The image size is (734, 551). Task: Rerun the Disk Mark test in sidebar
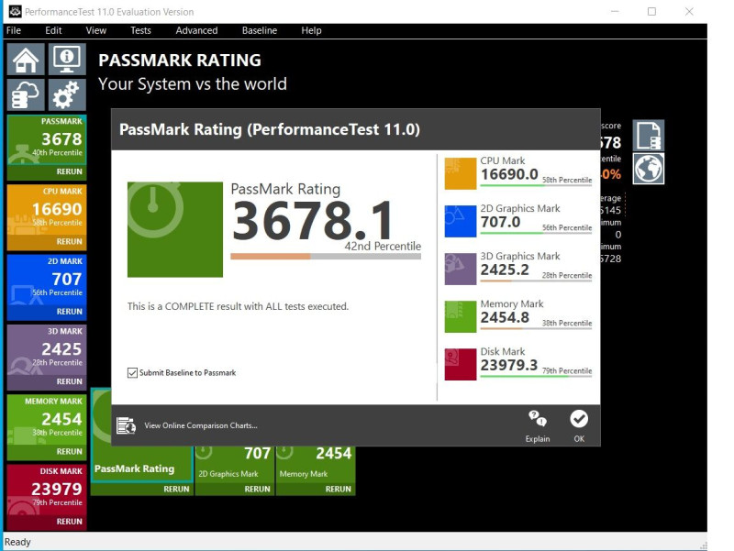point(70,522)
